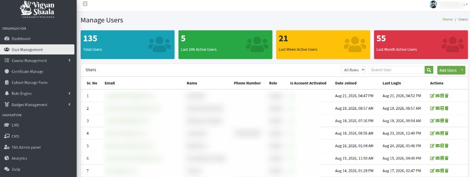
Task: Focus the Search User input field
Action: 397,70
